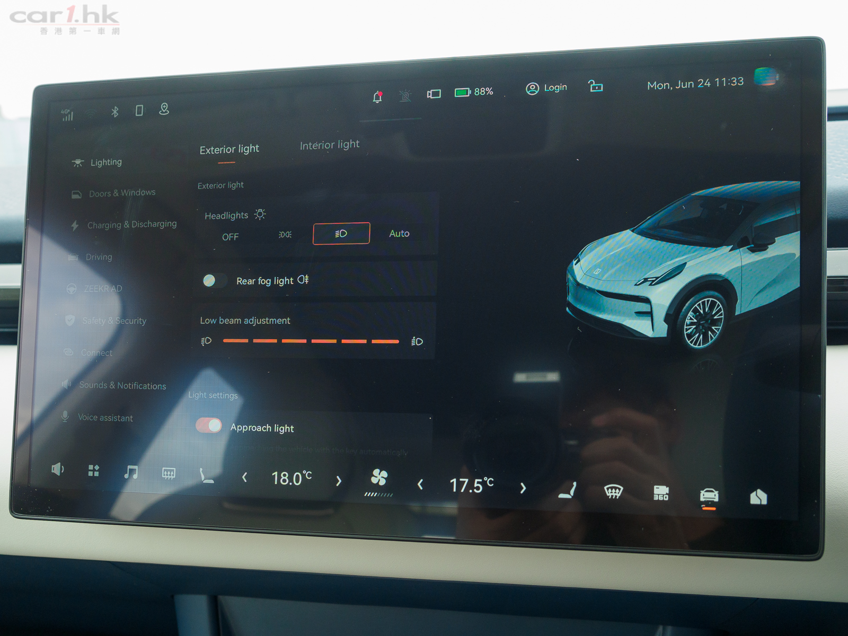This screenshot has width=848, height=636.
Task: Raise passenger temperature with right arrow
Action: (x=523, y=488)
